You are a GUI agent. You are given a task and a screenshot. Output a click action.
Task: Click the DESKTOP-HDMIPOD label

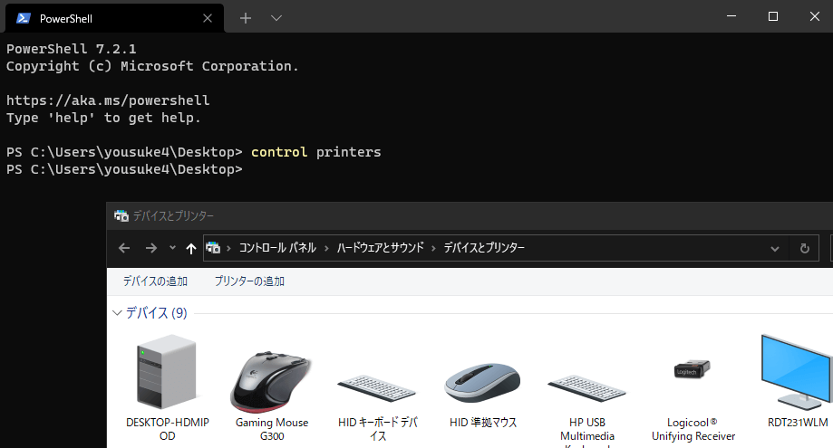[168, 429]
